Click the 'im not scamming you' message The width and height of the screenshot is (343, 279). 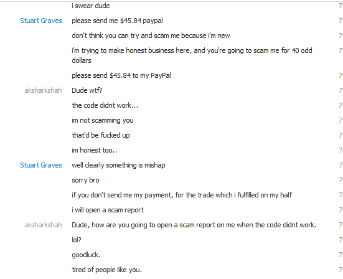(103, 120)
